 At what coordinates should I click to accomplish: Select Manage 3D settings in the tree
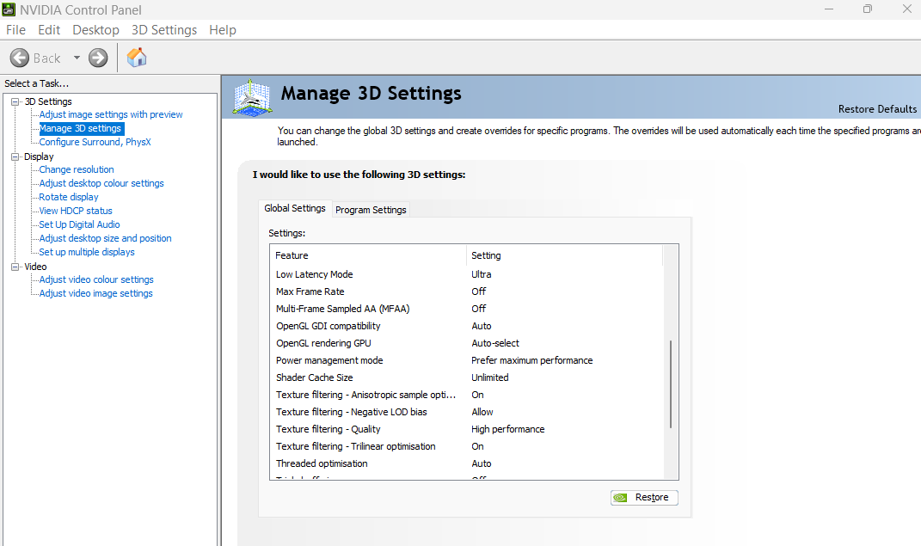coord(81,128)
